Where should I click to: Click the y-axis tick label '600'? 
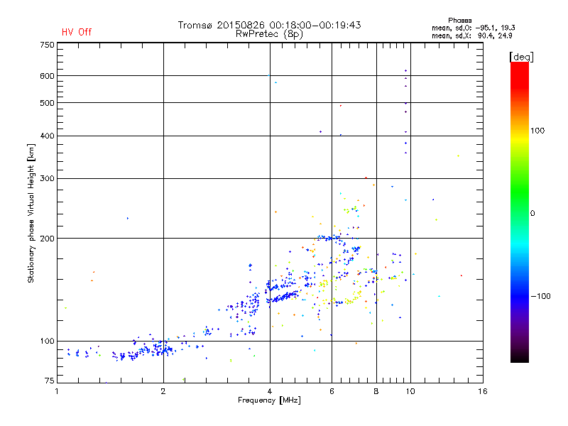pos(47,76)
